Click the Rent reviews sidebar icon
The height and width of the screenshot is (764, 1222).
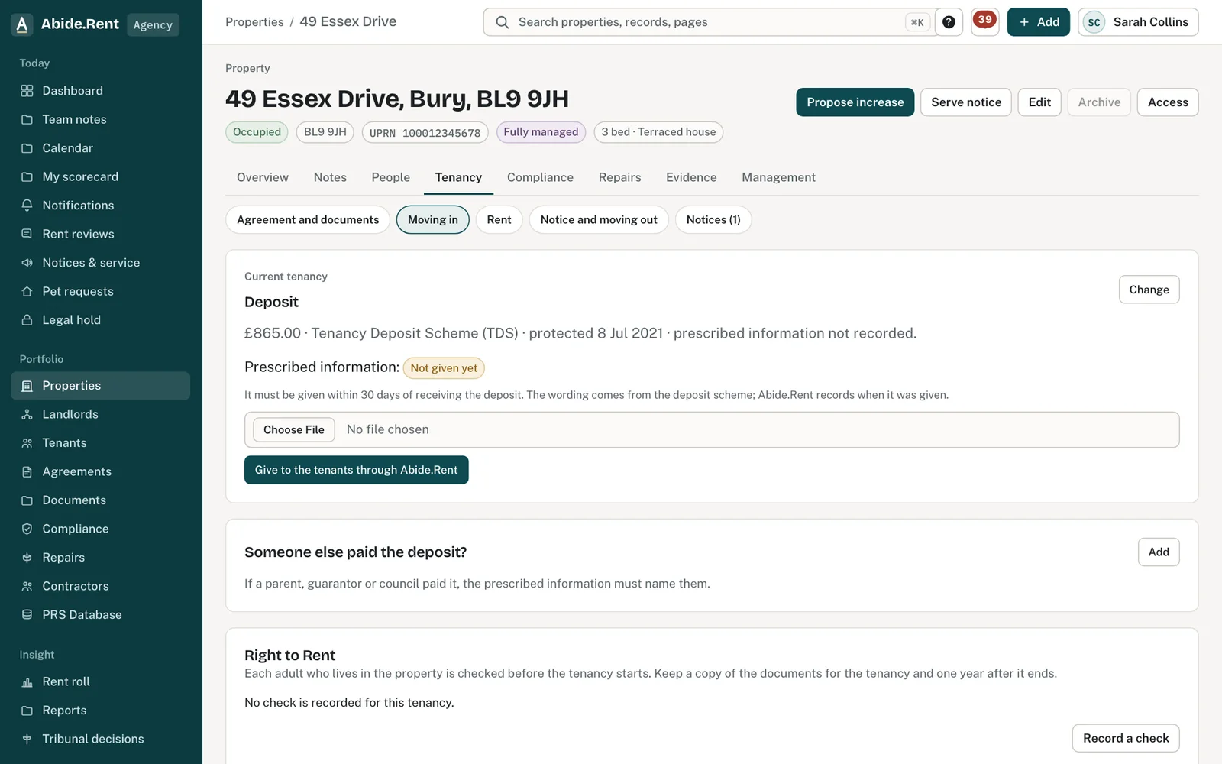click(x=27, y=234)
